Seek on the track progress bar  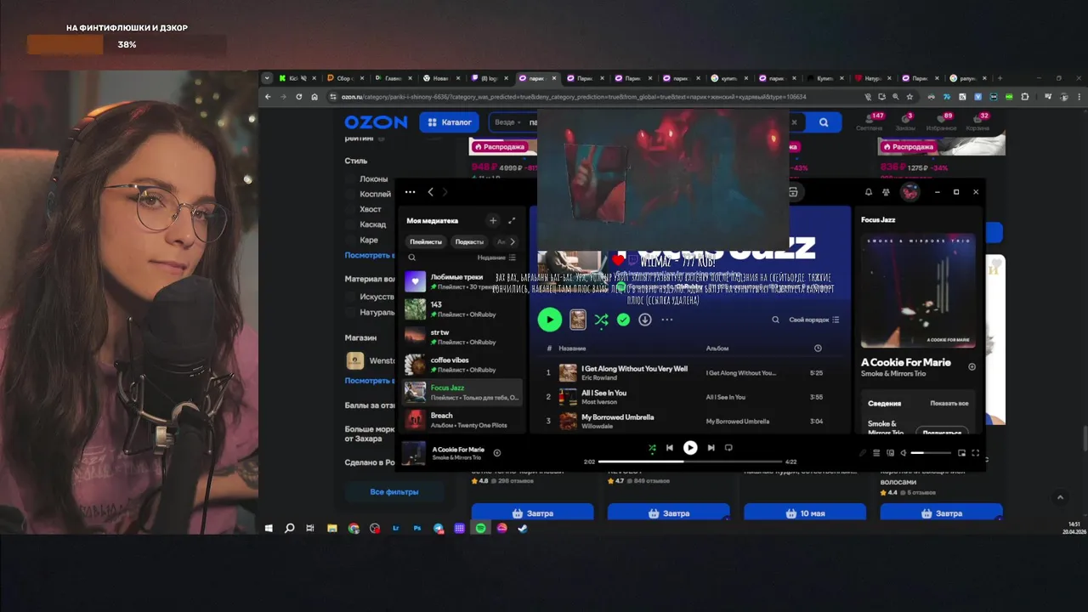(x=690, y=462)
